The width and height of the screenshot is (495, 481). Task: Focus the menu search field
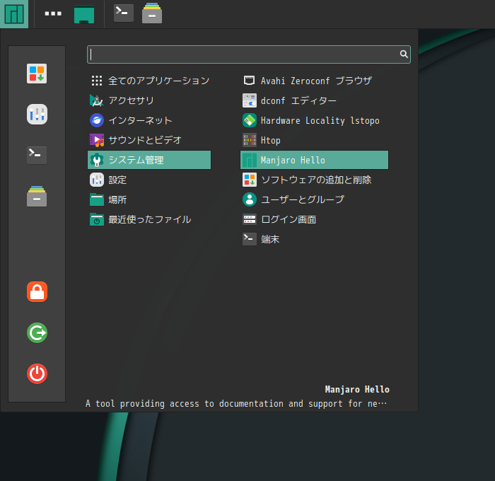[249, 54]
